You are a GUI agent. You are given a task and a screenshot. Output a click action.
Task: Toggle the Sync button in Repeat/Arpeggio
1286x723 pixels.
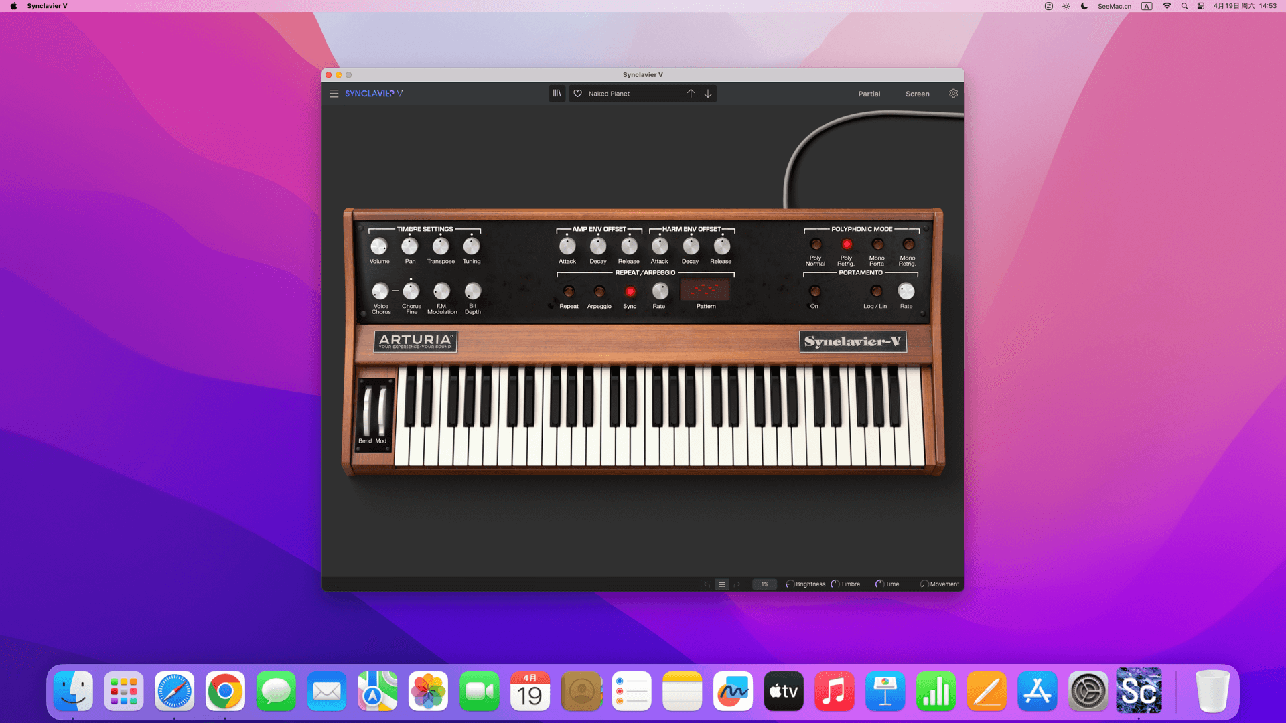[x=630, y=291]
